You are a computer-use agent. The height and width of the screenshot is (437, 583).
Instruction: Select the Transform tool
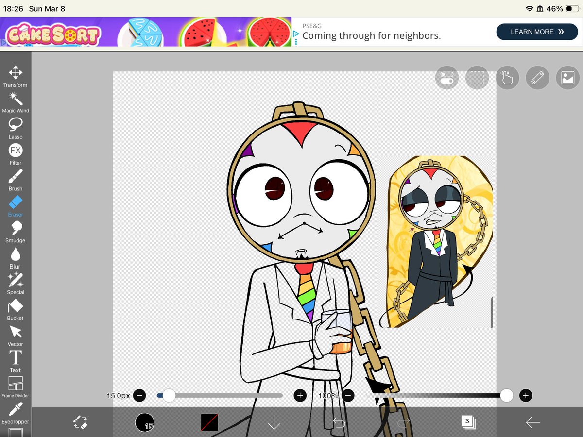pyautogui.click(x=16, y=77)
